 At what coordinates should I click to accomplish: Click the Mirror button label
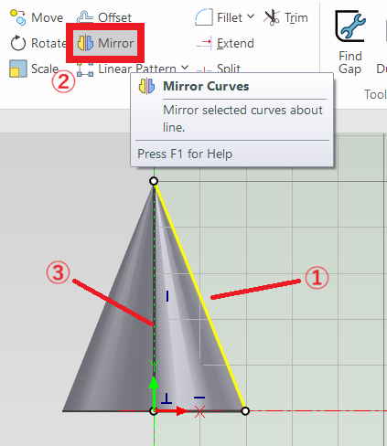(115, 43)
